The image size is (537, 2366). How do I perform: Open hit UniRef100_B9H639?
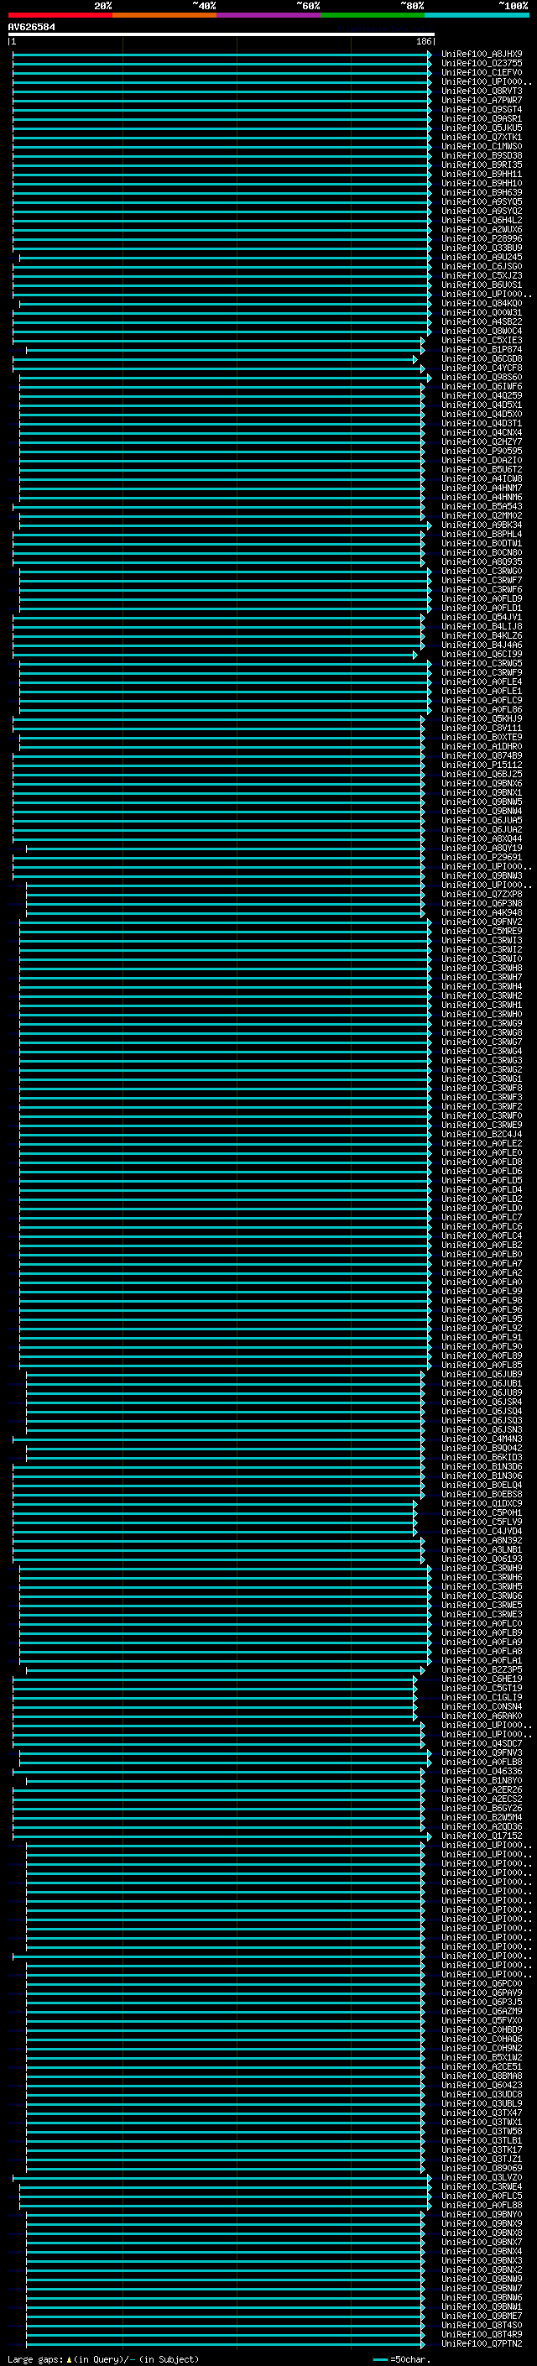(481, 193)
